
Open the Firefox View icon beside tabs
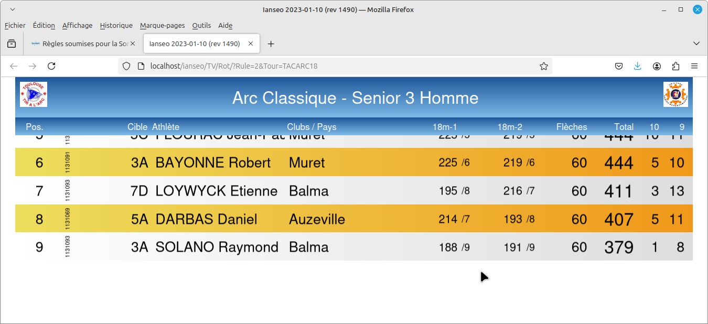12,44
